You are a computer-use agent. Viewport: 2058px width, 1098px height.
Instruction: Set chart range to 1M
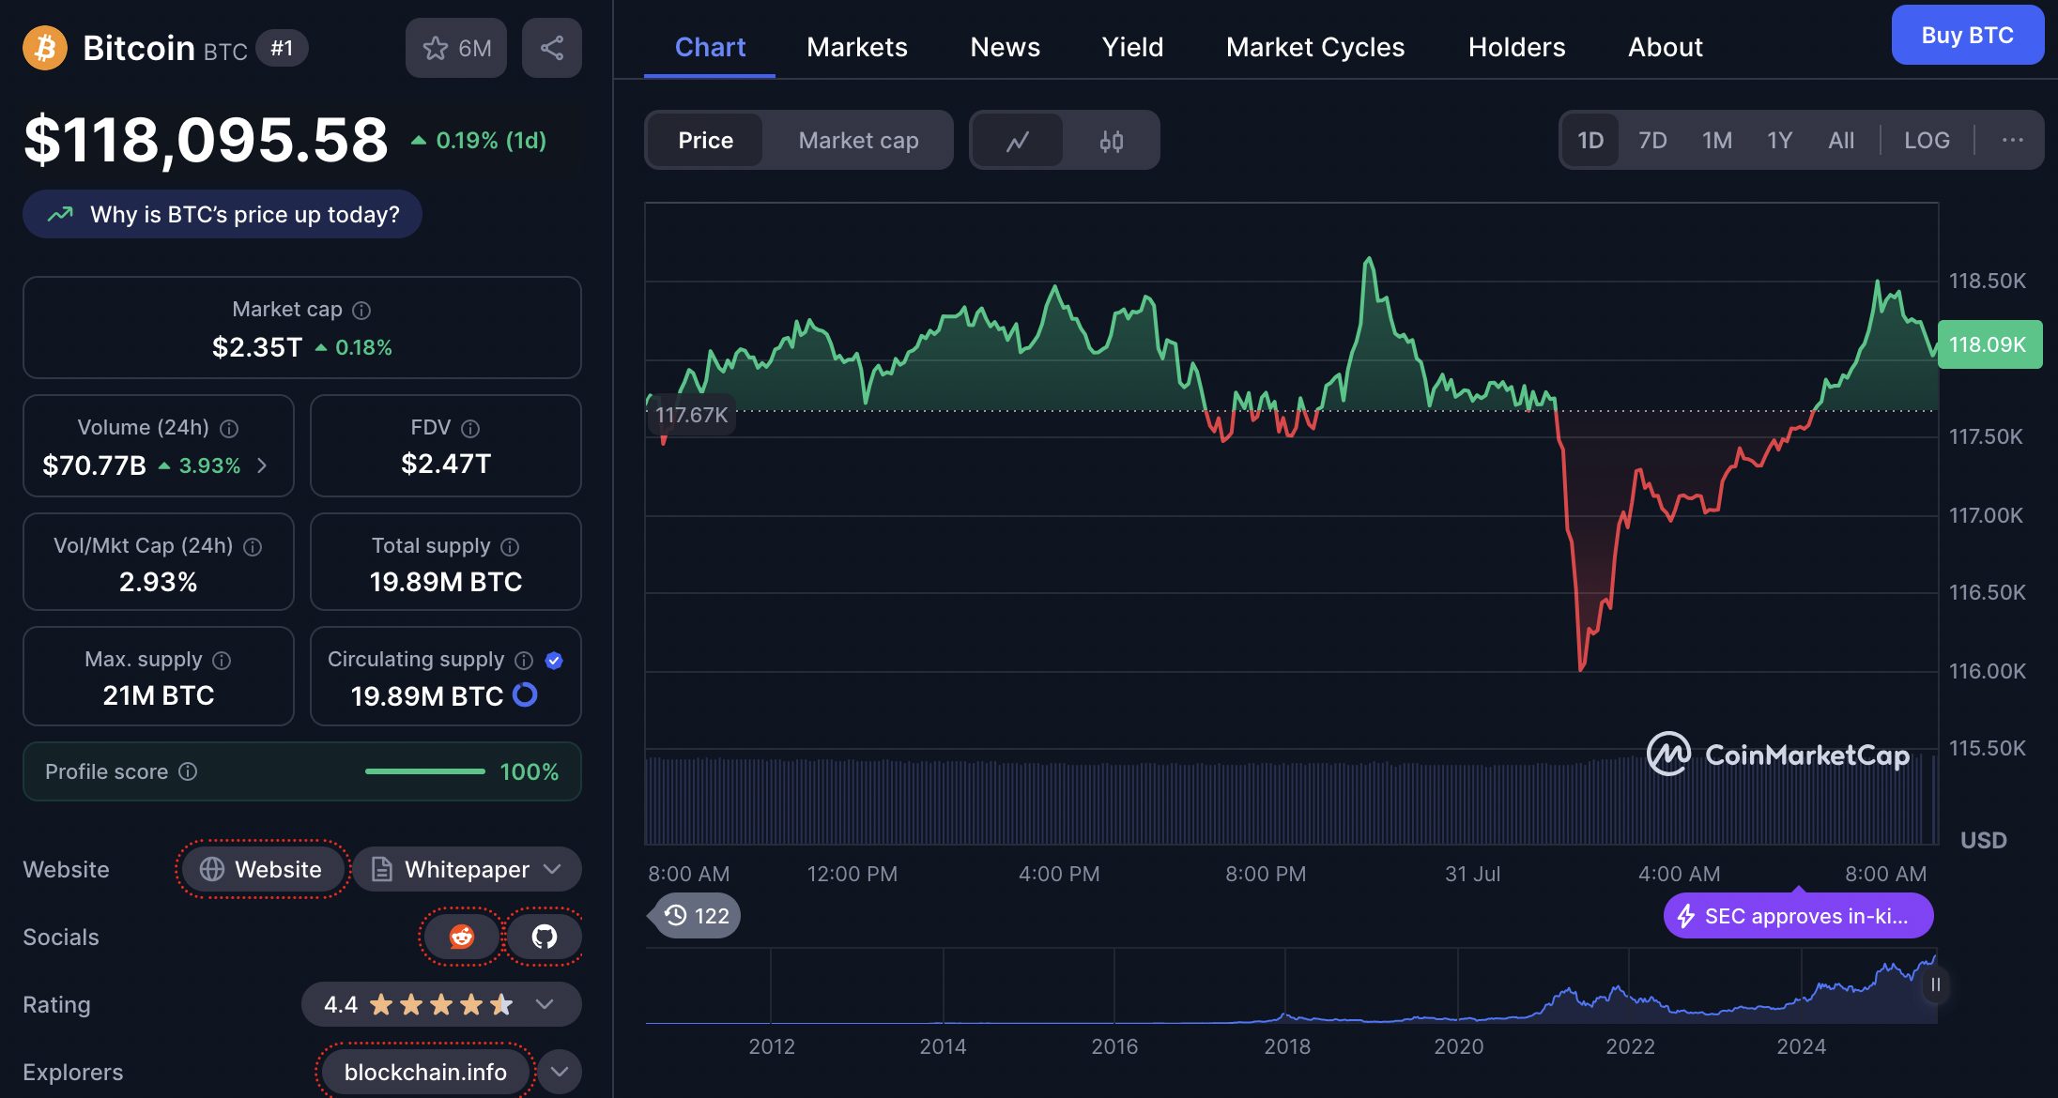click(x=1717, y=140)
